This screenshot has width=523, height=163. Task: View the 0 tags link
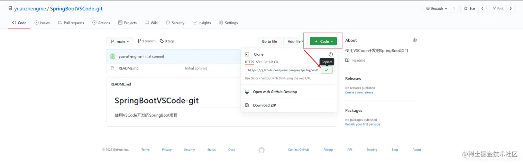[x=167, y=41]
